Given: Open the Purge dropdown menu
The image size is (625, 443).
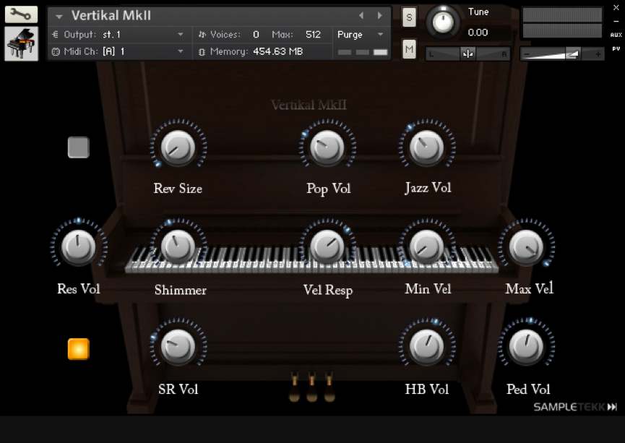Looking at the screenshot, I should tap(361, 35).
